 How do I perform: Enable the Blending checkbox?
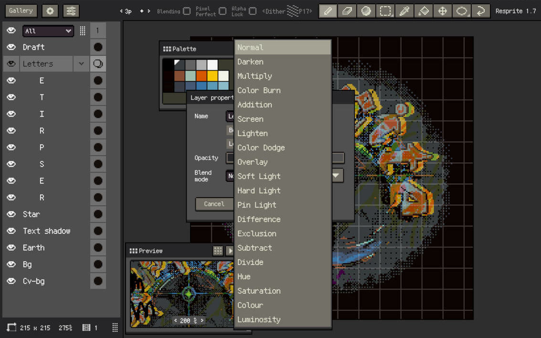[x=187, y=11]
